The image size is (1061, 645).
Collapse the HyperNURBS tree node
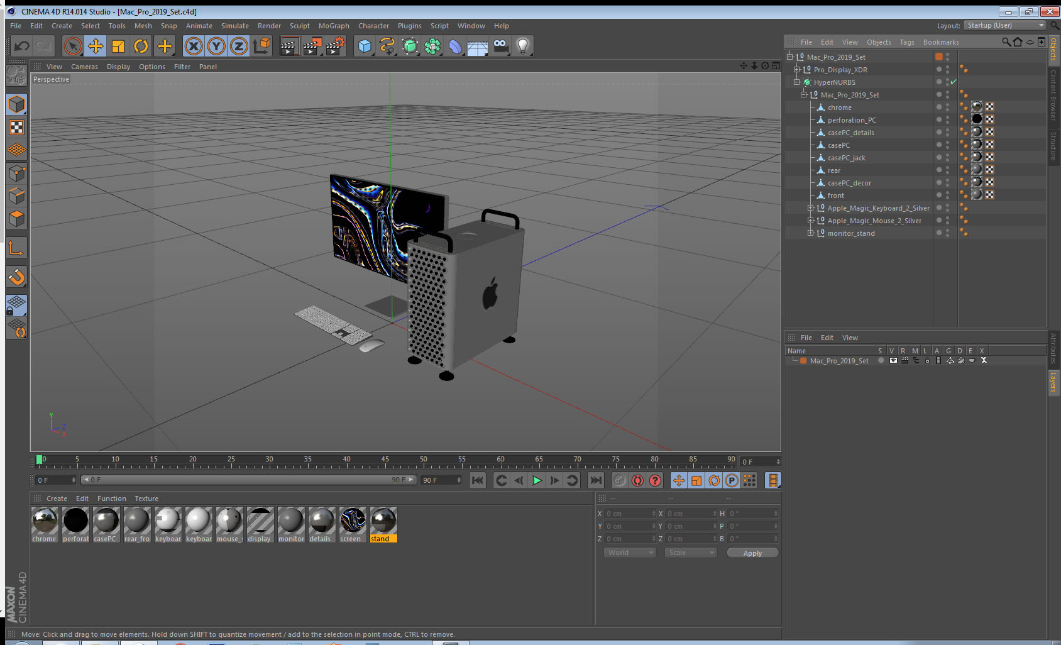point(797,82)
